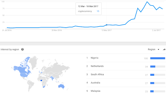Click the 20 Nov 2016 axis label
166x94 pixels.
57,30
